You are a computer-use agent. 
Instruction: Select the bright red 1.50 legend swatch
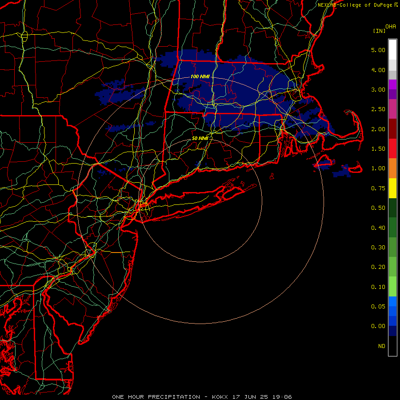(x=392, y=148)
